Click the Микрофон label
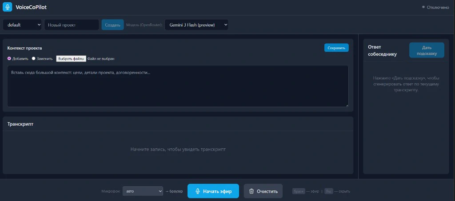Image resolution: width=455 pixels, height=201 pixels. pos(111,191)
